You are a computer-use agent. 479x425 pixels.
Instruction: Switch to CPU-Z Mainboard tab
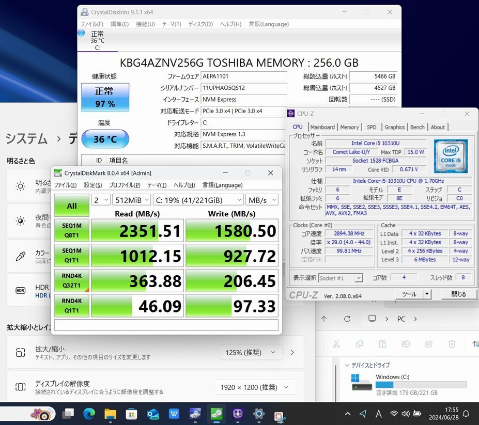point(322,127)
